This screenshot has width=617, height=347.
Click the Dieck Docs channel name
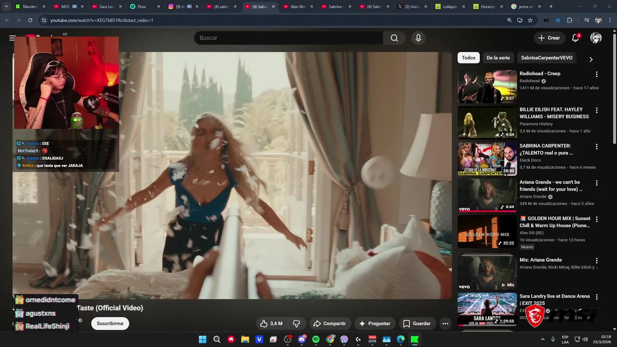(x=530, y=160)
